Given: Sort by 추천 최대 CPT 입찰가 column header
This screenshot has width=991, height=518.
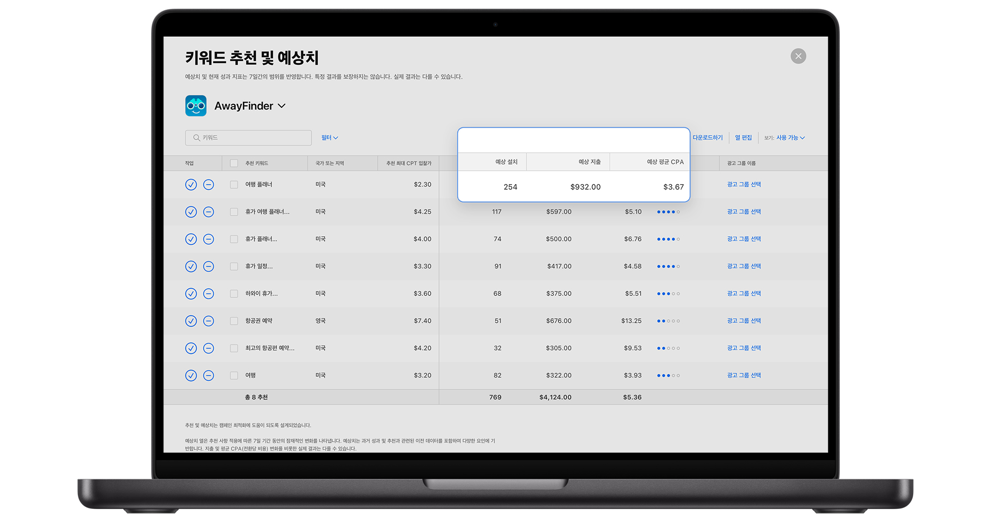Looking at the screenshot, I should (x=409, y=163).
